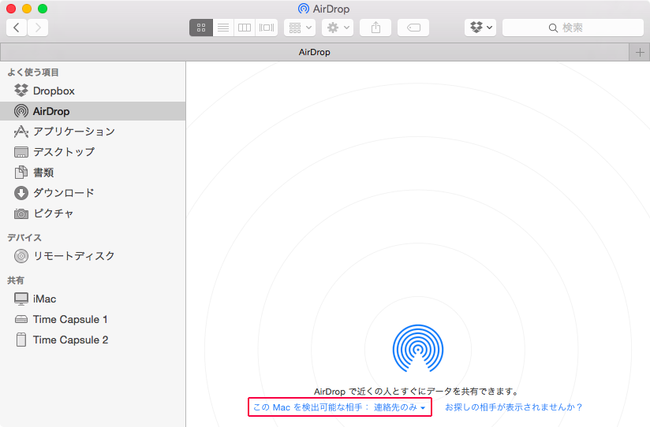Click the Time Capsule 1 icon
The image size is (650, 427).
pyautogui.click(x=21, y=319)
